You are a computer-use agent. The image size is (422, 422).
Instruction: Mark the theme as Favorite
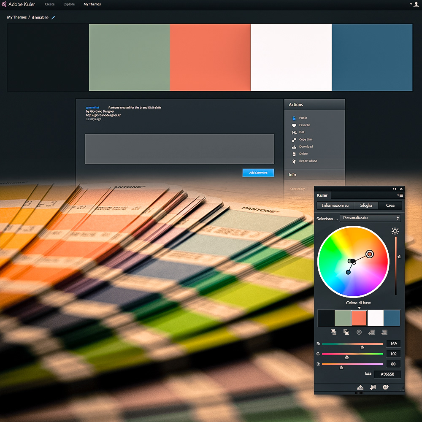tap(294, 125)
